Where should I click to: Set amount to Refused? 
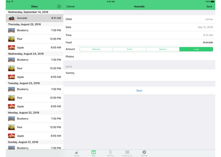click(96, 49)
